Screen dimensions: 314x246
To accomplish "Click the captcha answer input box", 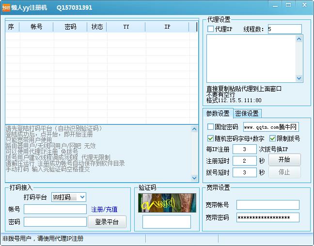I will click(167, 221).
